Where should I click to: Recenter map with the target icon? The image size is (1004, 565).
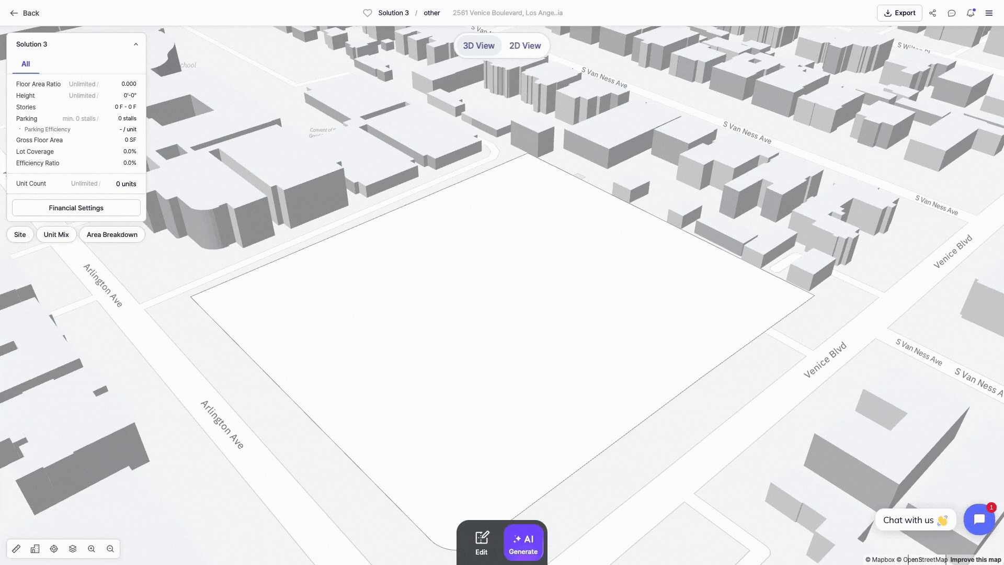(54, 549)
